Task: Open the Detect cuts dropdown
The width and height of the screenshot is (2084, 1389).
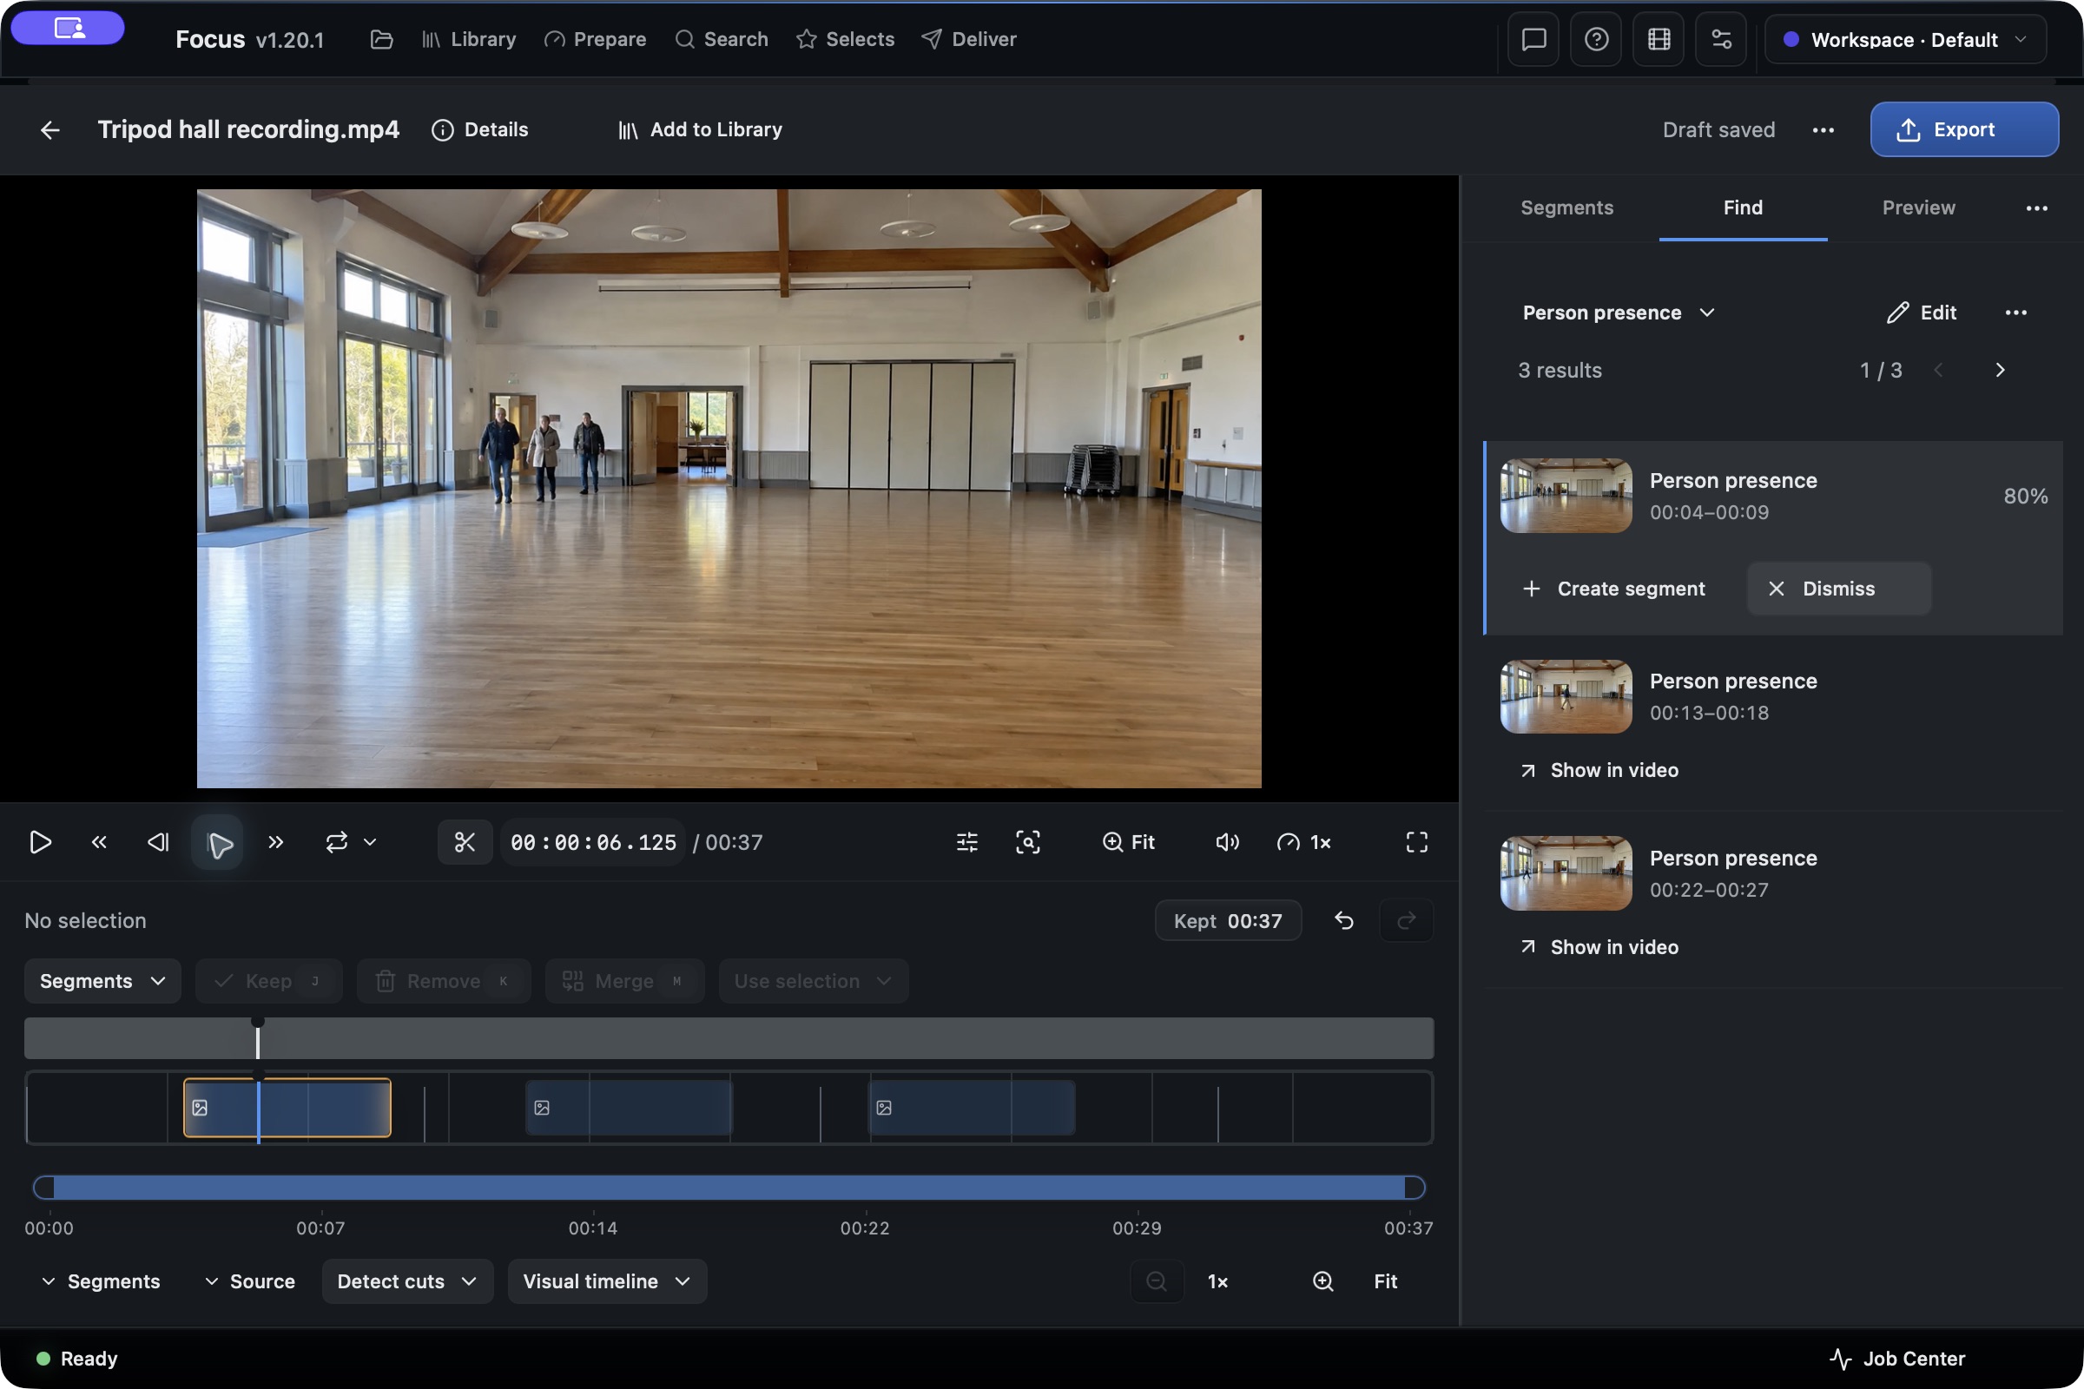Action: tap(407, 1281)
